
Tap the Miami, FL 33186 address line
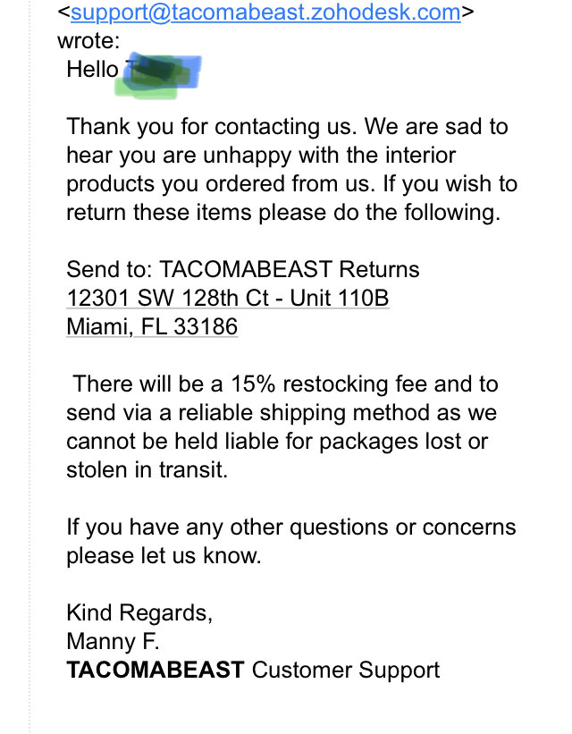pos(152,326)
